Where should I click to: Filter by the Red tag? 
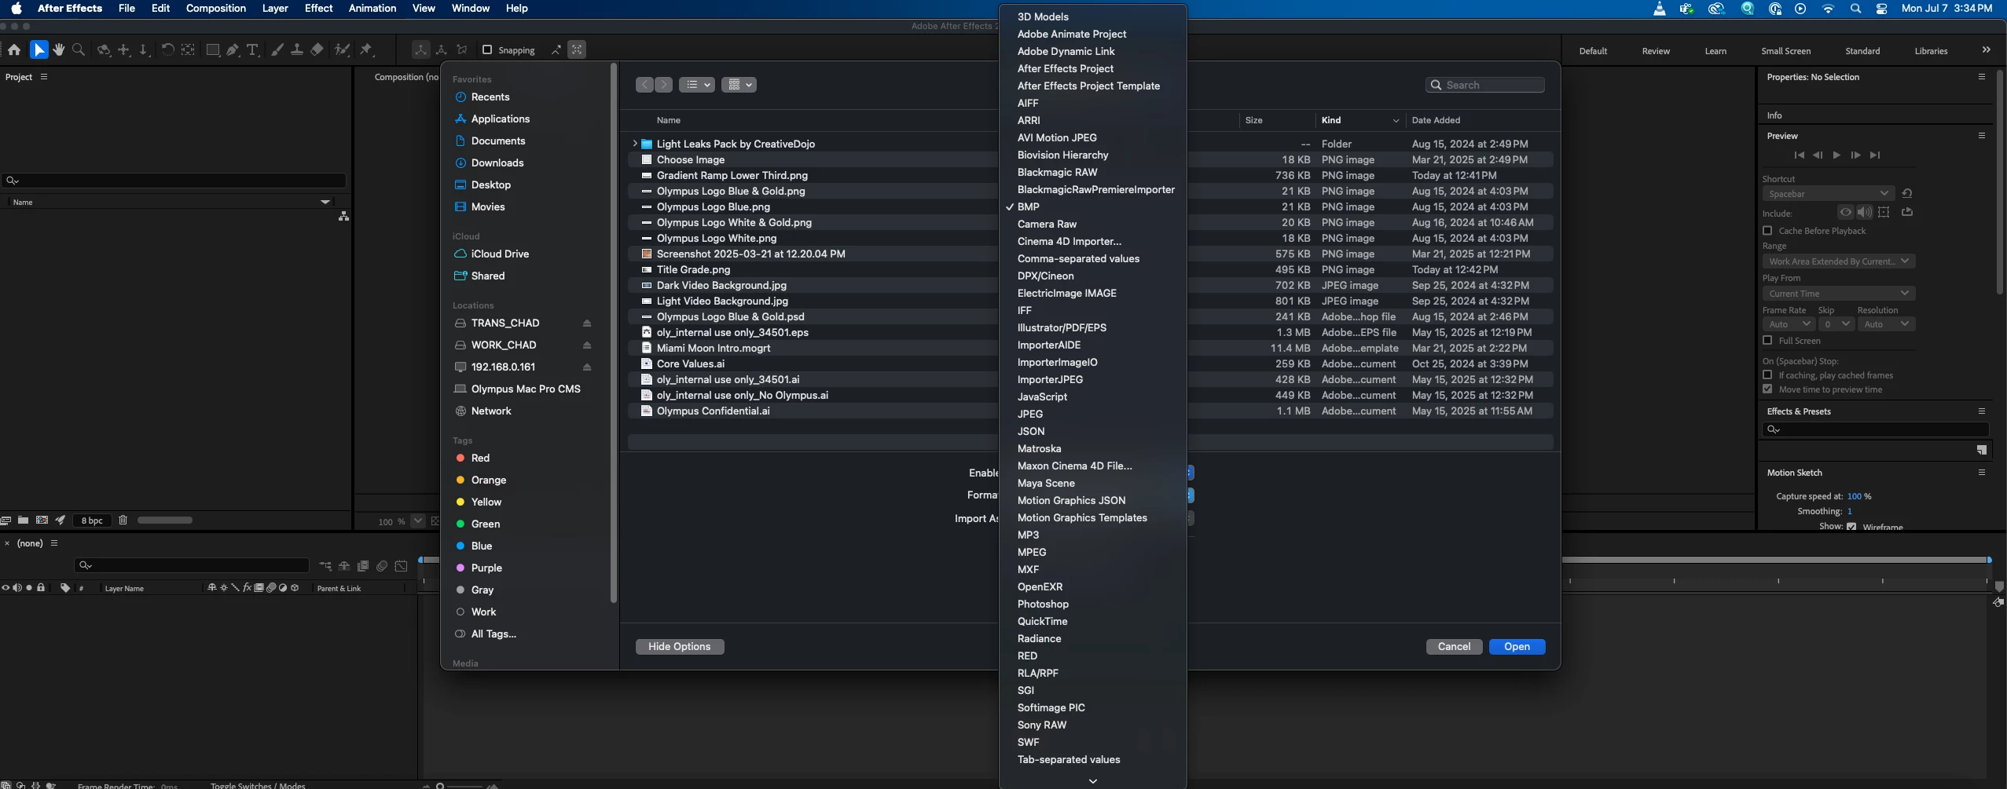pyautogui.click(x=479, y=458)
